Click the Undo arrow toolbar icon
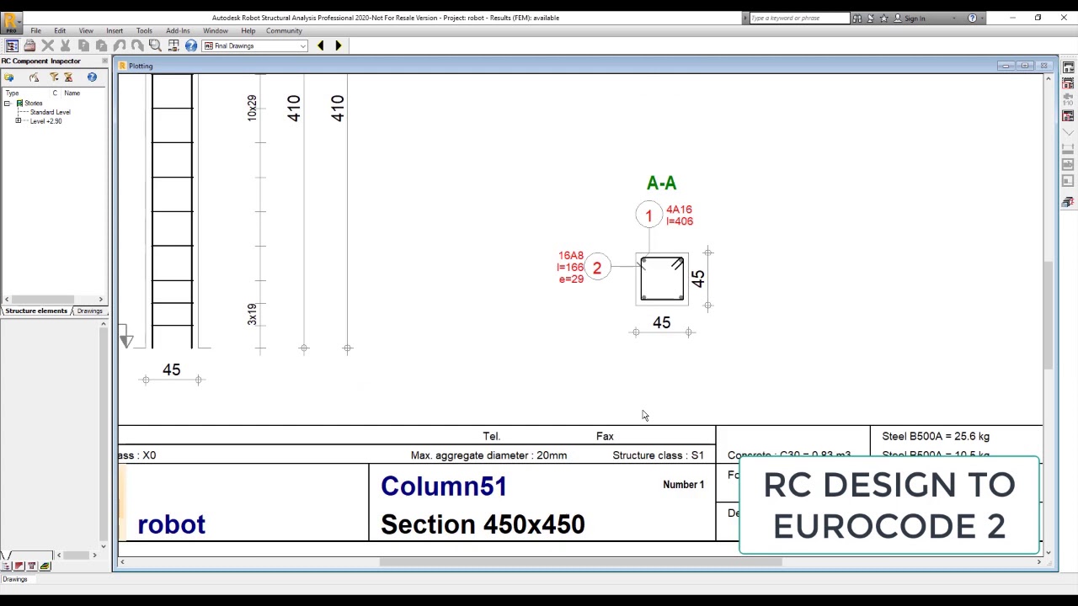 [120, 45]
